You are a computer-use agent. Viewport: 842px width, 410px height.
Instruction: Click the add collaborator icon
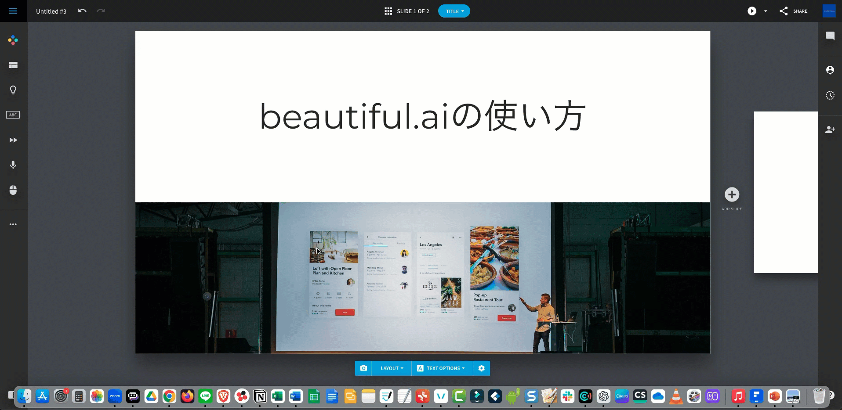pos(830,129)
